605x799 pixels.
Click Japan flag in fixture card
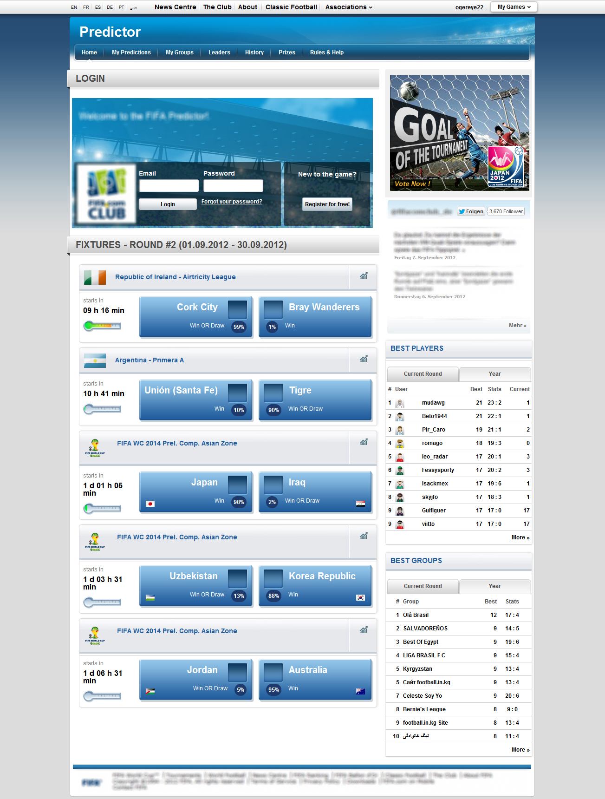coord(150,504)
